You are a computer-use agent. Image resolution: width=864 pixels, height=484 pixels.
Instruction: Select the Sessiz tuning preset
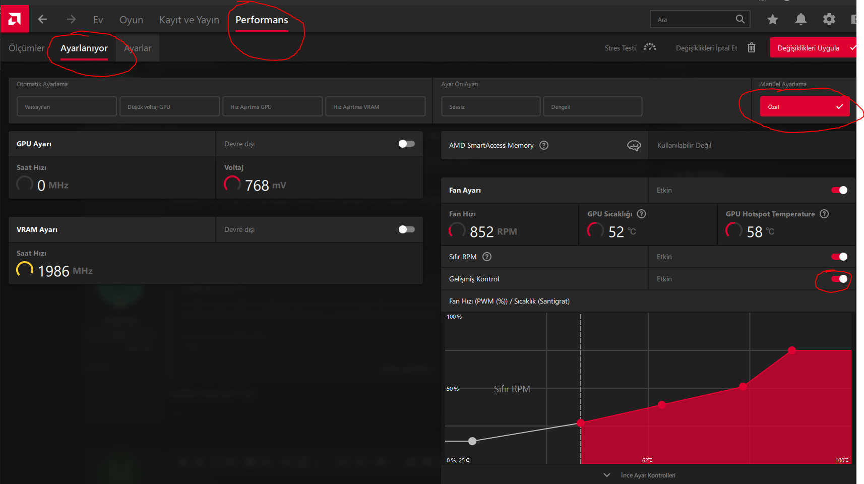[491, 106]
